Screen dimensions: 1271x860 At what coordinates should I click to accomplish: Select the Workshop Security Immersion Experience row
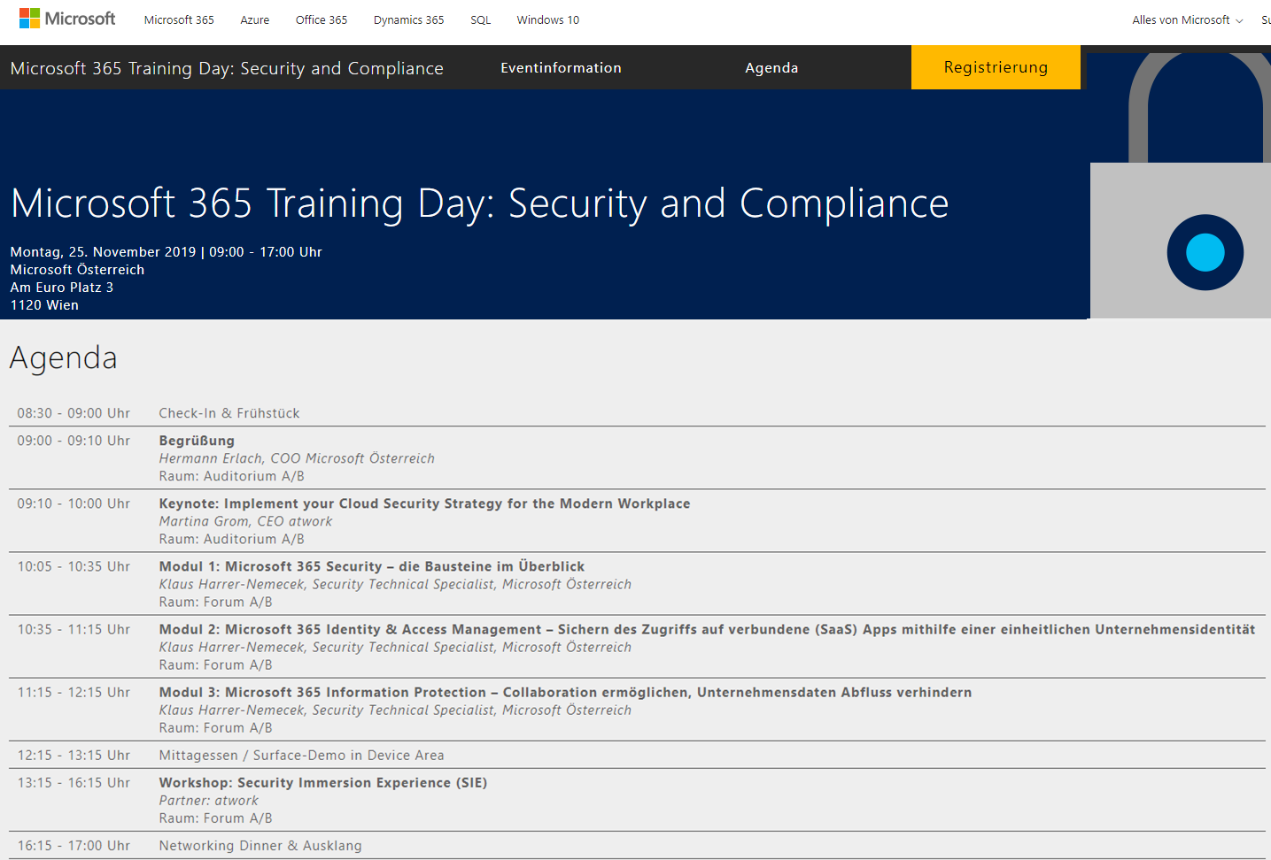click(x=322, y=783)
